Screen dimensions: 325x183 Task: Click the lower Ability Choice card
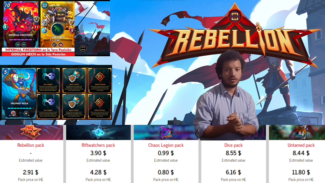[x=74, y=106]
